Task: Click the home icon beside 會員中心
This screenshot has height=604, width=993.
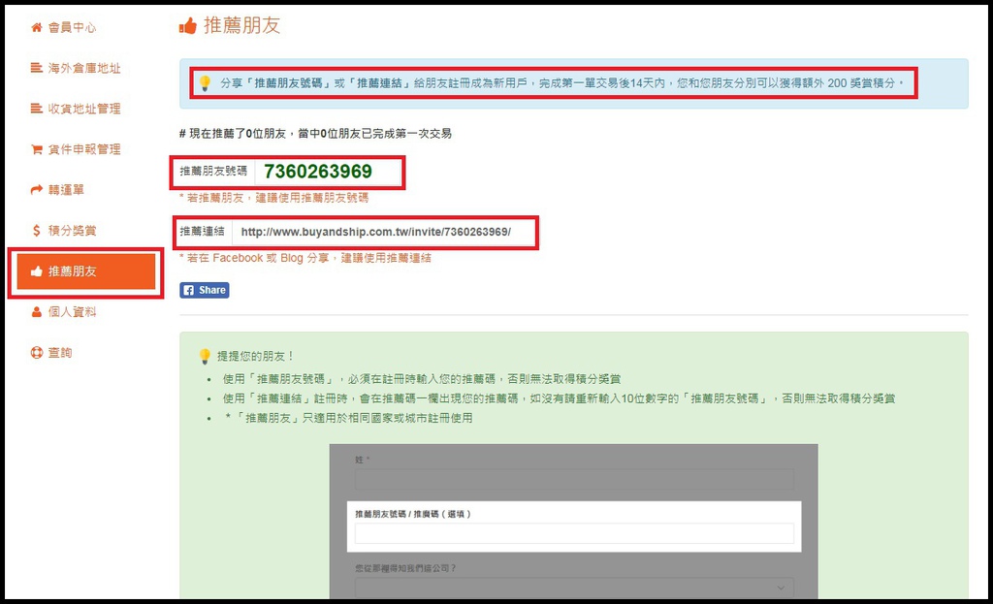Action: point(37,27)
